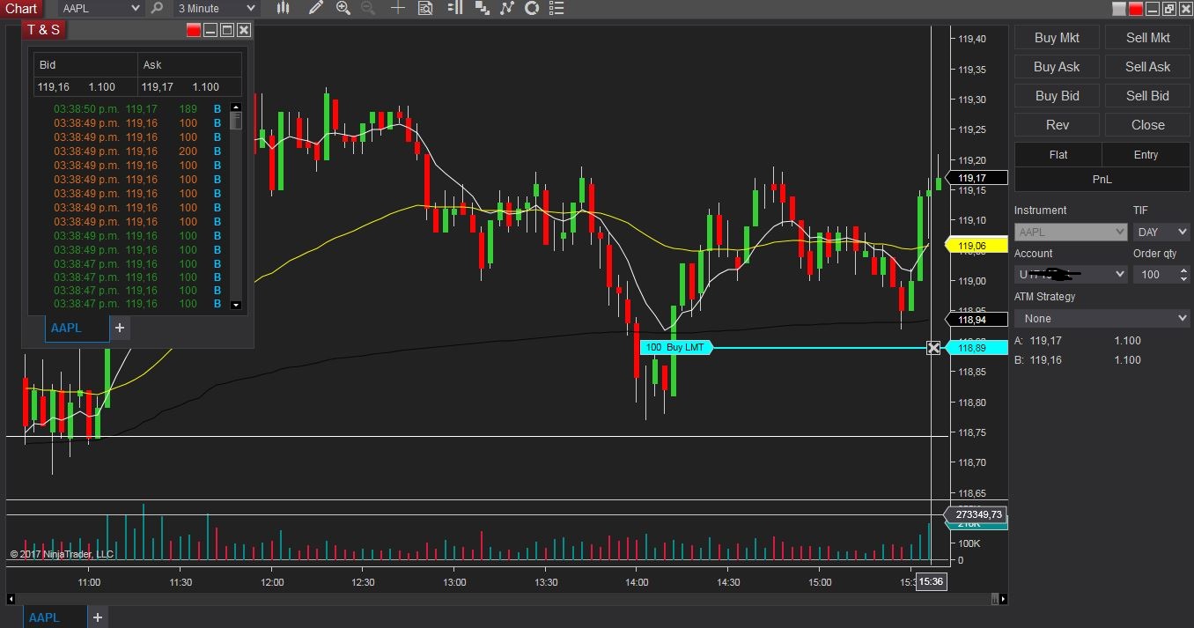This screenshot has height=628, width=1194.
Task: Restore down the chart window
Action: click(1169, 9)
